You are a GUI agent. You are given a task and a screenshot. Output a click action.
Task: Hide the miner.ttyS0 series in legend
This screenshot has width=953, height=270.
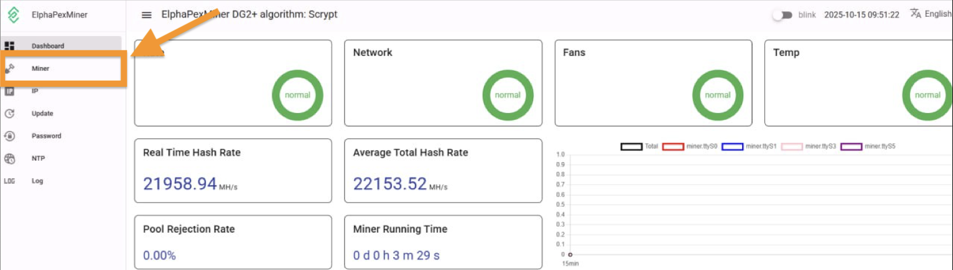point(672,146)
